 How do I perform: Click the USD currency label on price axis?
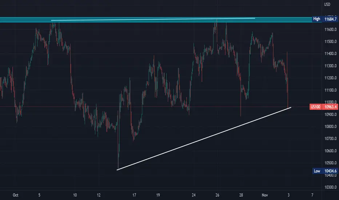327,4
